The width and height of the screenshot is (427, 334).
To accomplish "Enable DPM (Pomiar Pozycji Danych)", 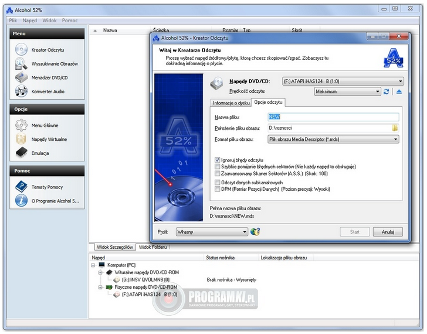I will click(217, 189).
